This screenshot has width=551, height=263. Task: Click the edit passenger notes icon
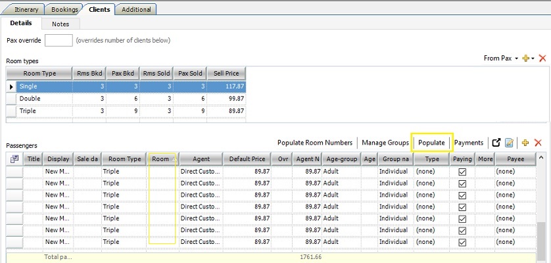(509, 143)
